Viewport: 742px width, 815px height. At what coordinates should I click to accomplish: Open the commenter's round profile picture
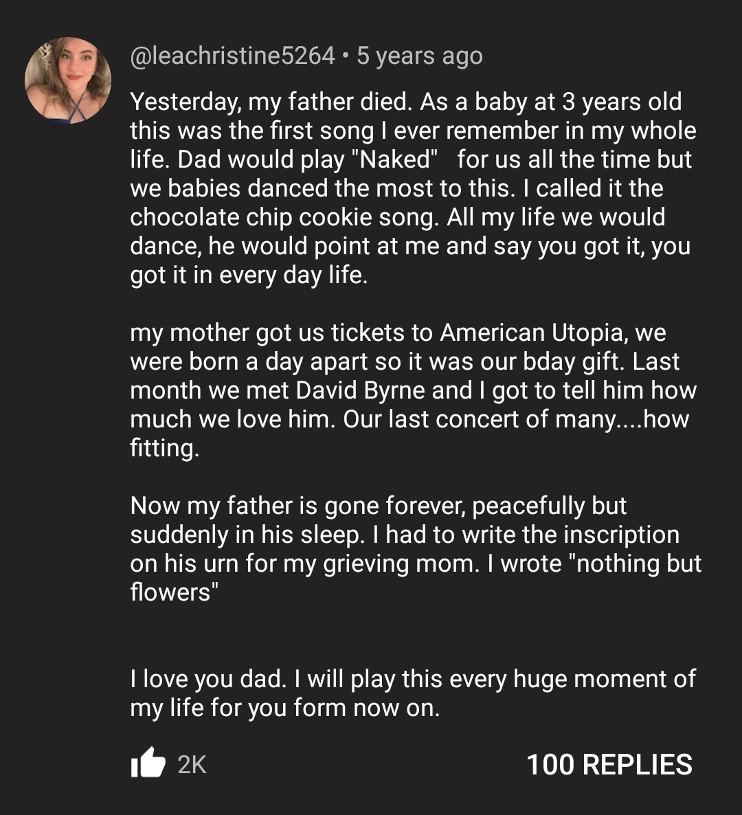coord(68,80)
